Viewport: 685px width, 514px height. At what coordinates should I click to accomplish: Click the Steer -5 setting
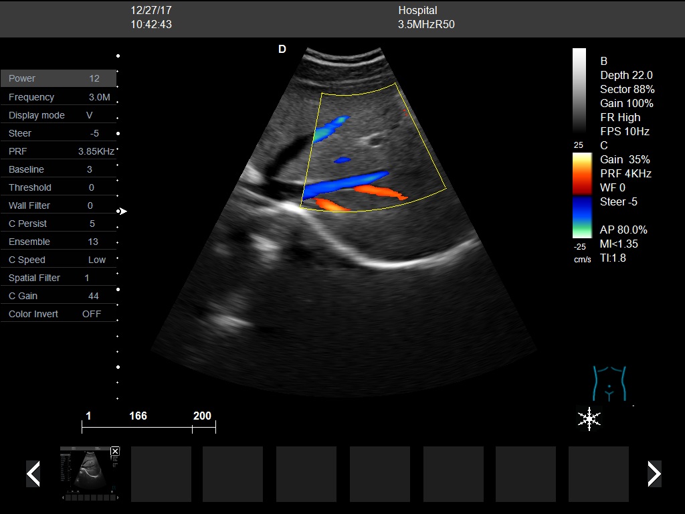click(58, 133)
